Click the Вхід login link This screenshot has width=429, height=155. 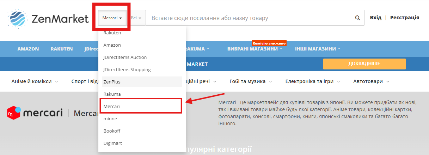375,18
